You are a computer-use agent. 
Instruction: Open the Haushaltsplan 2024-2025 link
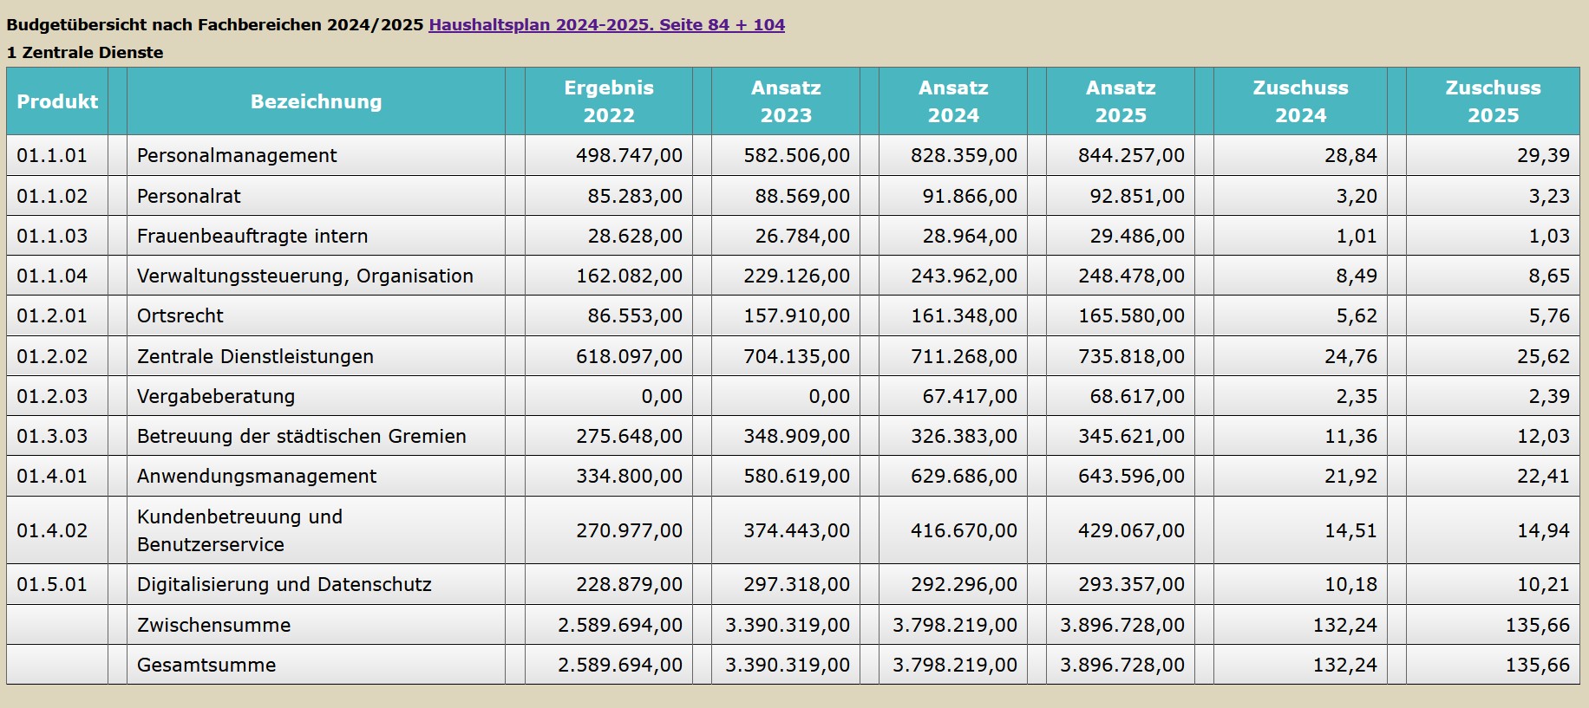pos(606,24)
